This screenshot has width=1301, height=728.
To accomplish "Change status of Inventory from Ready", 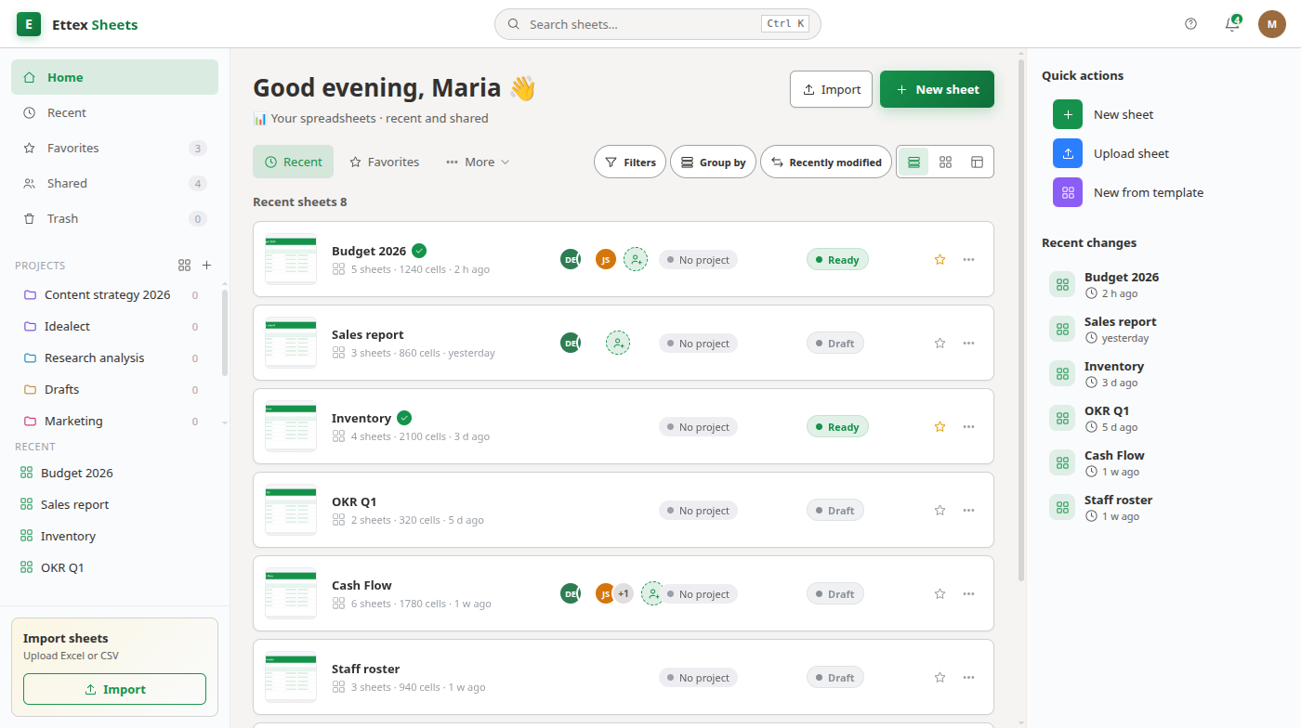I will (x=837, y=427).
